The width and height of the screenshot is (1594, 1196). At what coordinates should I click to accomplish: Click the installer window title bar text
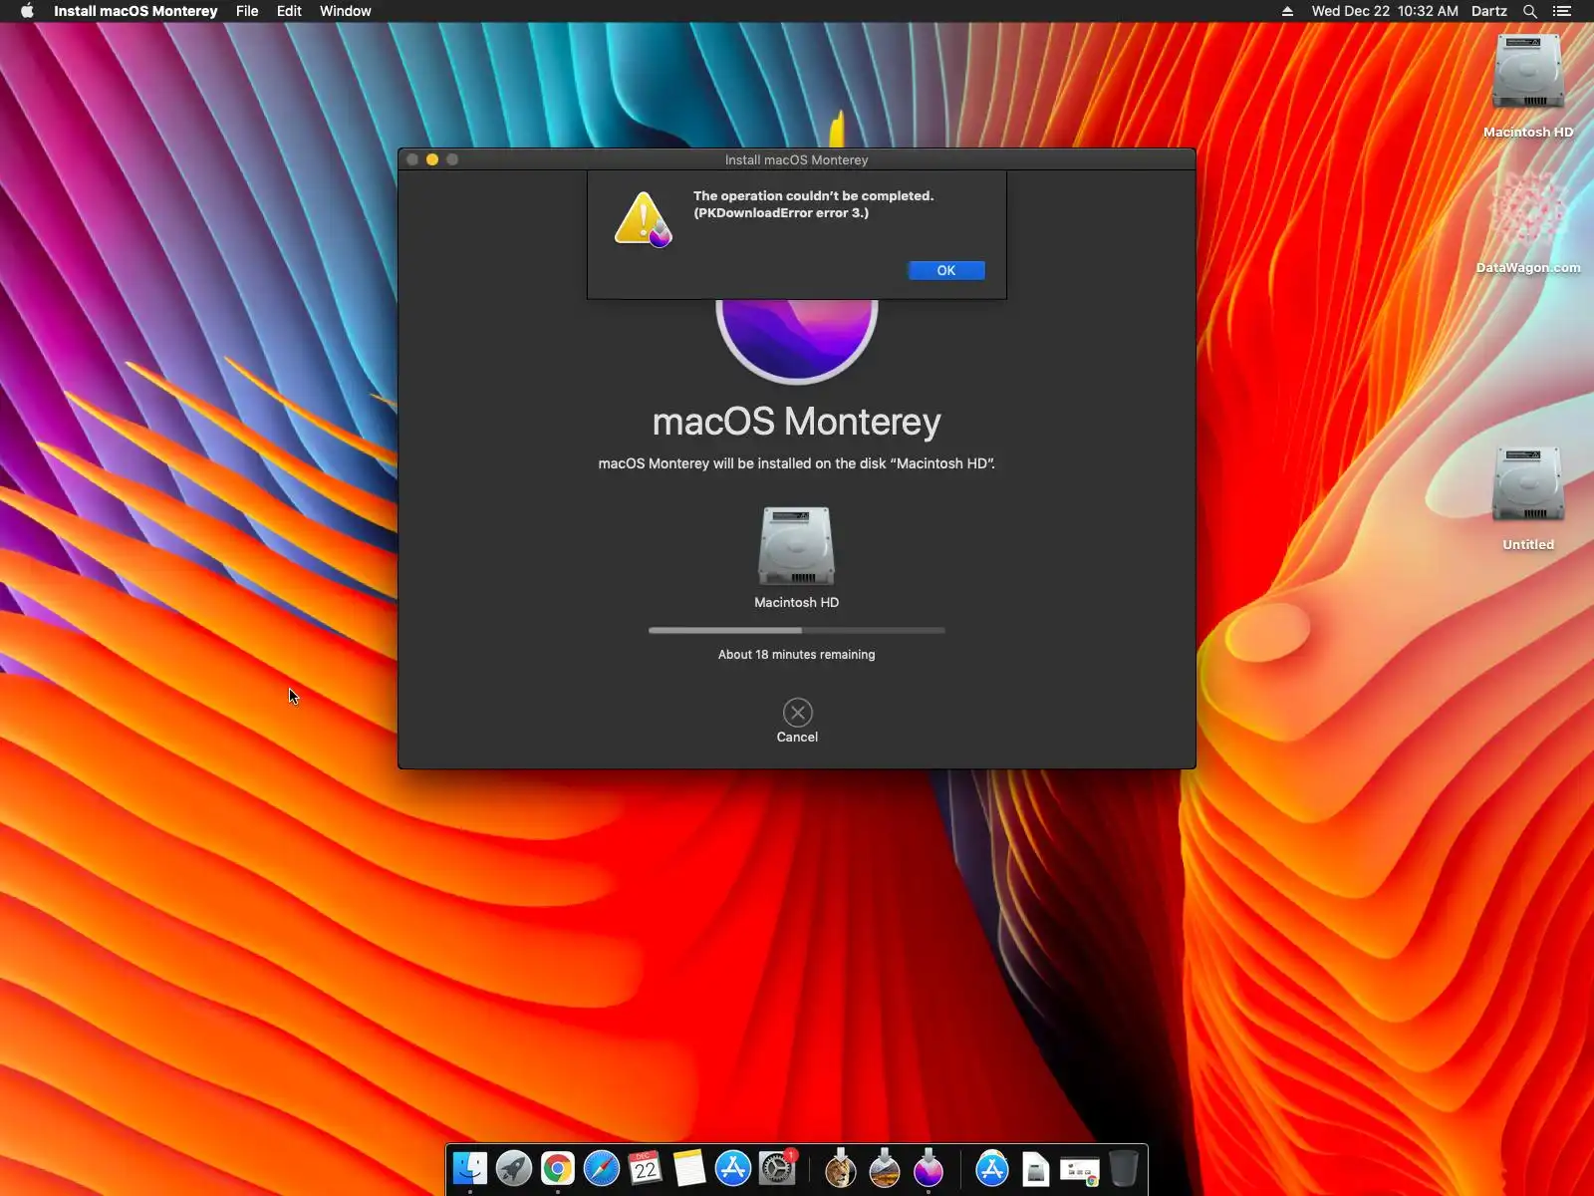[797, 159]
